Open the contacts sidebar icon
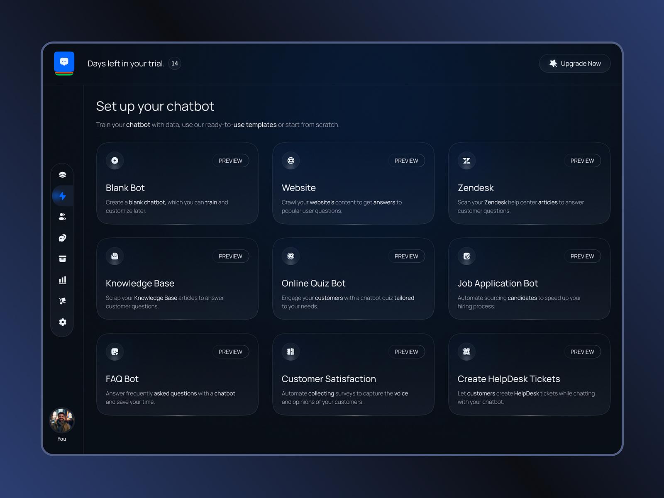The image size is (664, 498). 62,217
